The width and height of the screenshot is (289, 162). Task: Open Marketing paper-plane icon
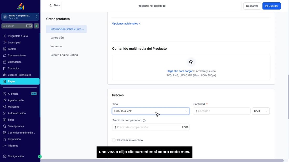[x=5, y=107]
